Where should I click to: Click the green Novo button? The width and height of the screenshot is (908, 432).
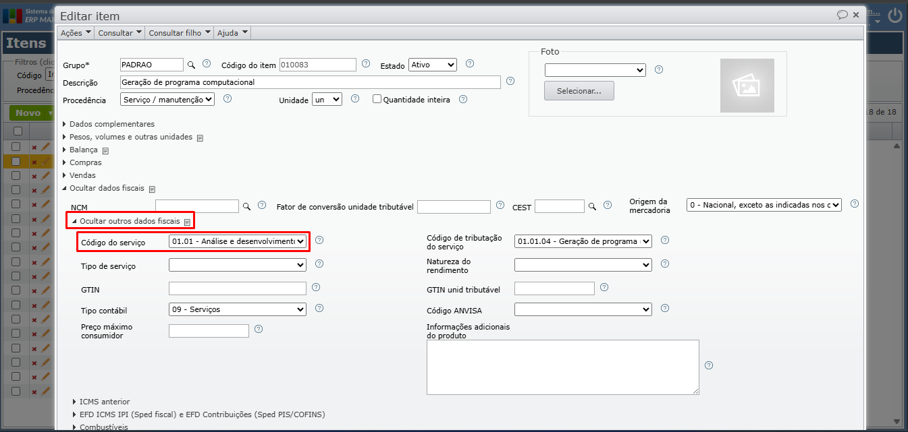click(x=28, y=113)
